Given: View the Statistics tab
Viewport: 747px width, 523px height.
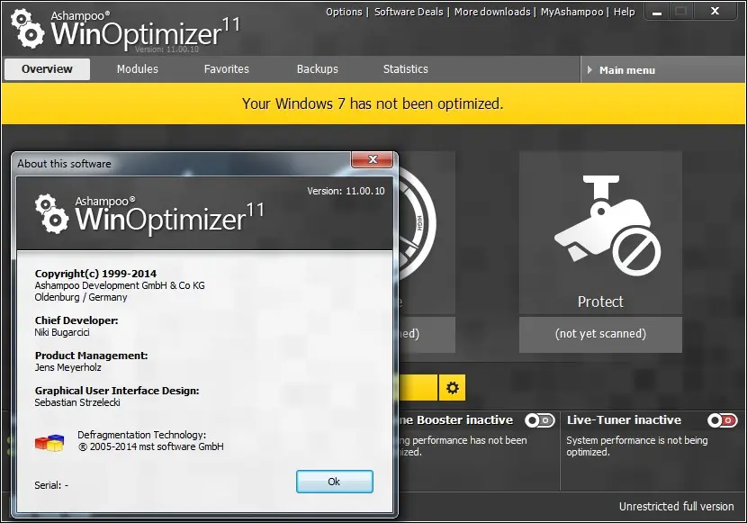Looking at the screenshot, I should [405, 69].
